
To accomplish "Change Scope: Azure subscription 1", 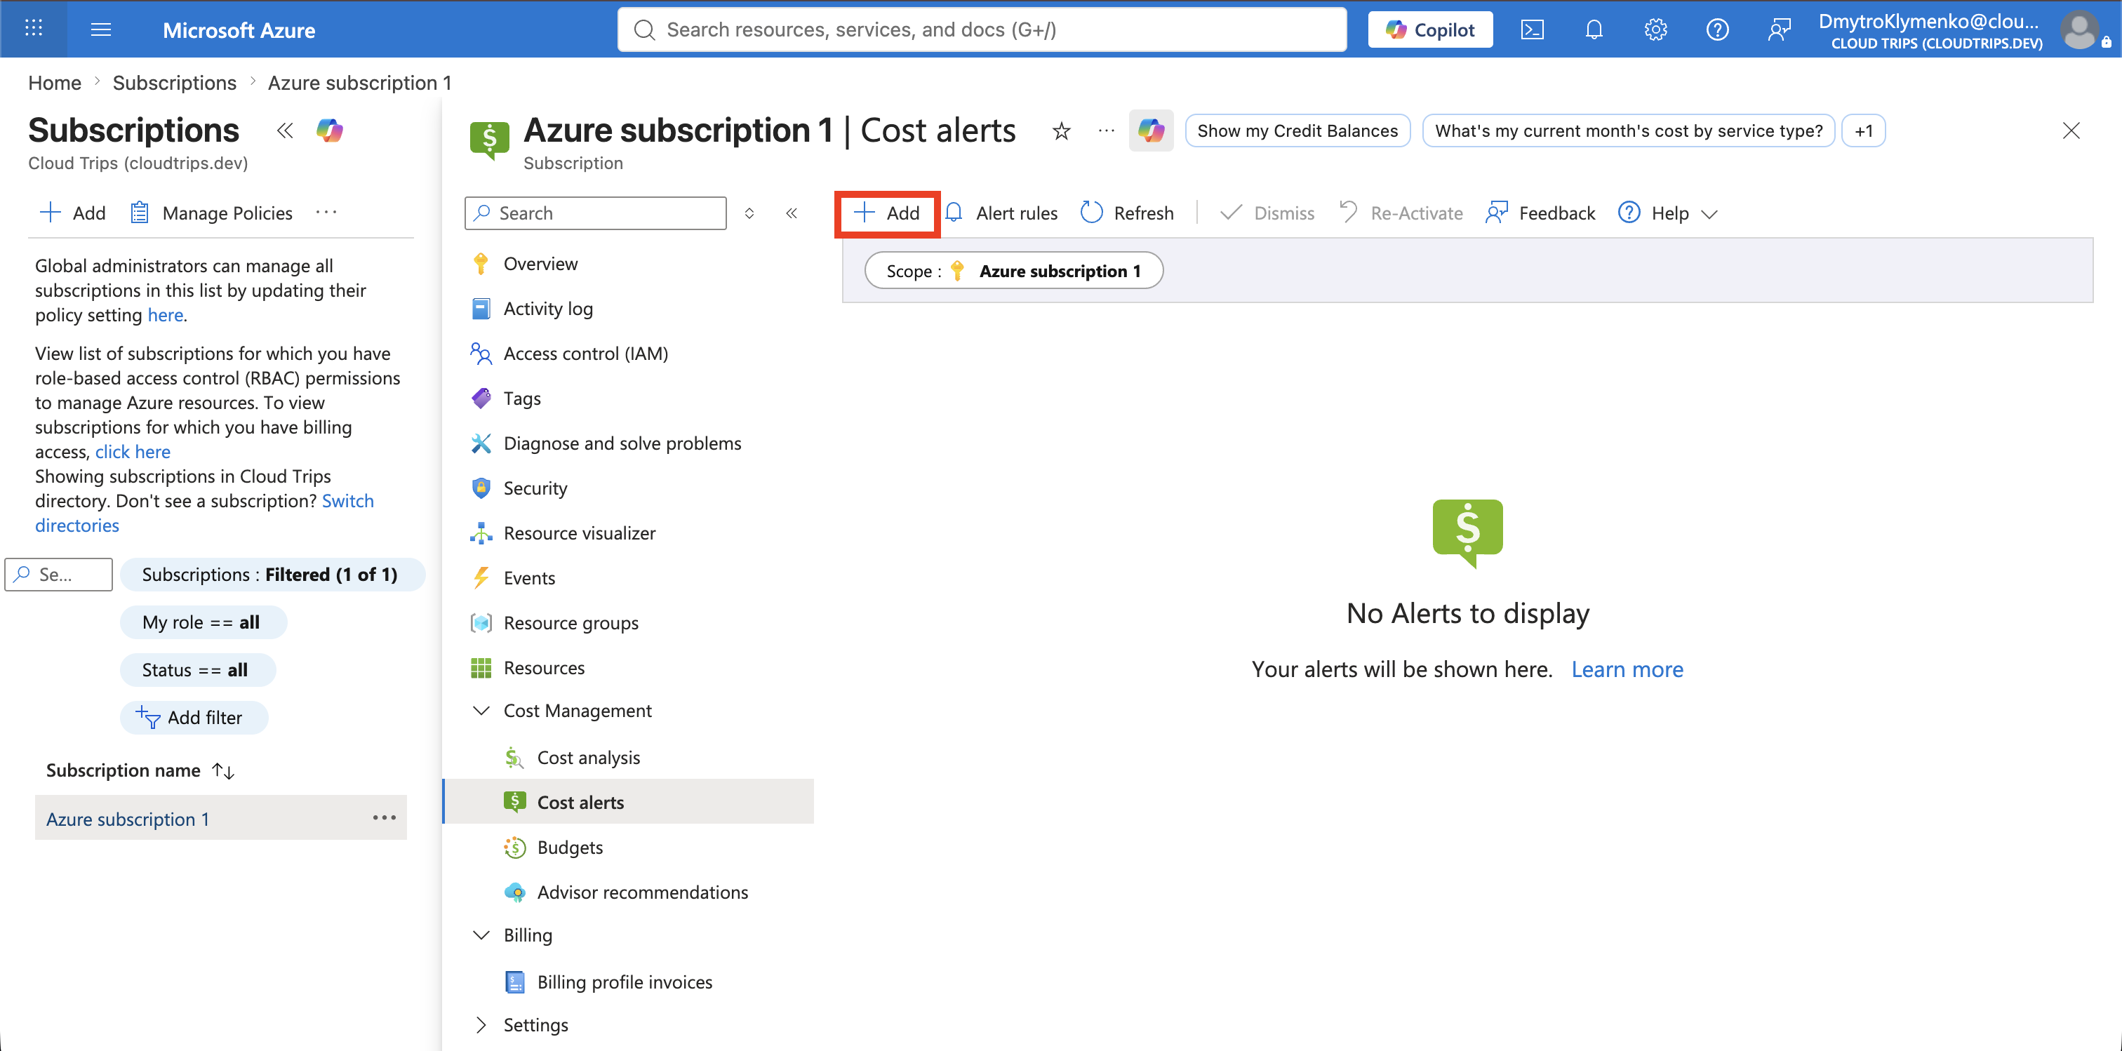I will 1013,271.
